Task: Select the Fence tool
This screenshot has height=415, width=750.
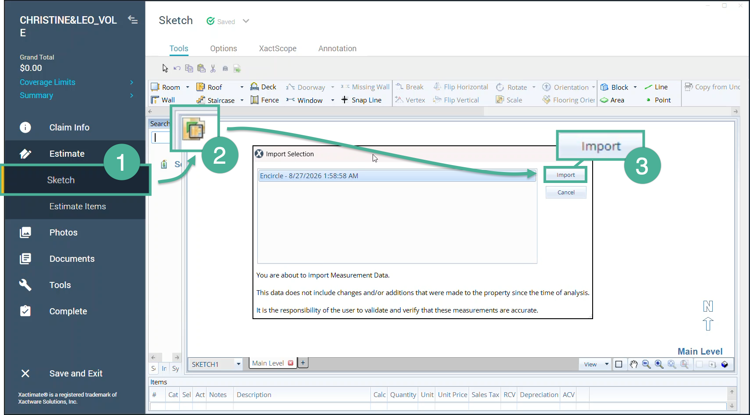Action: [265, 100]
